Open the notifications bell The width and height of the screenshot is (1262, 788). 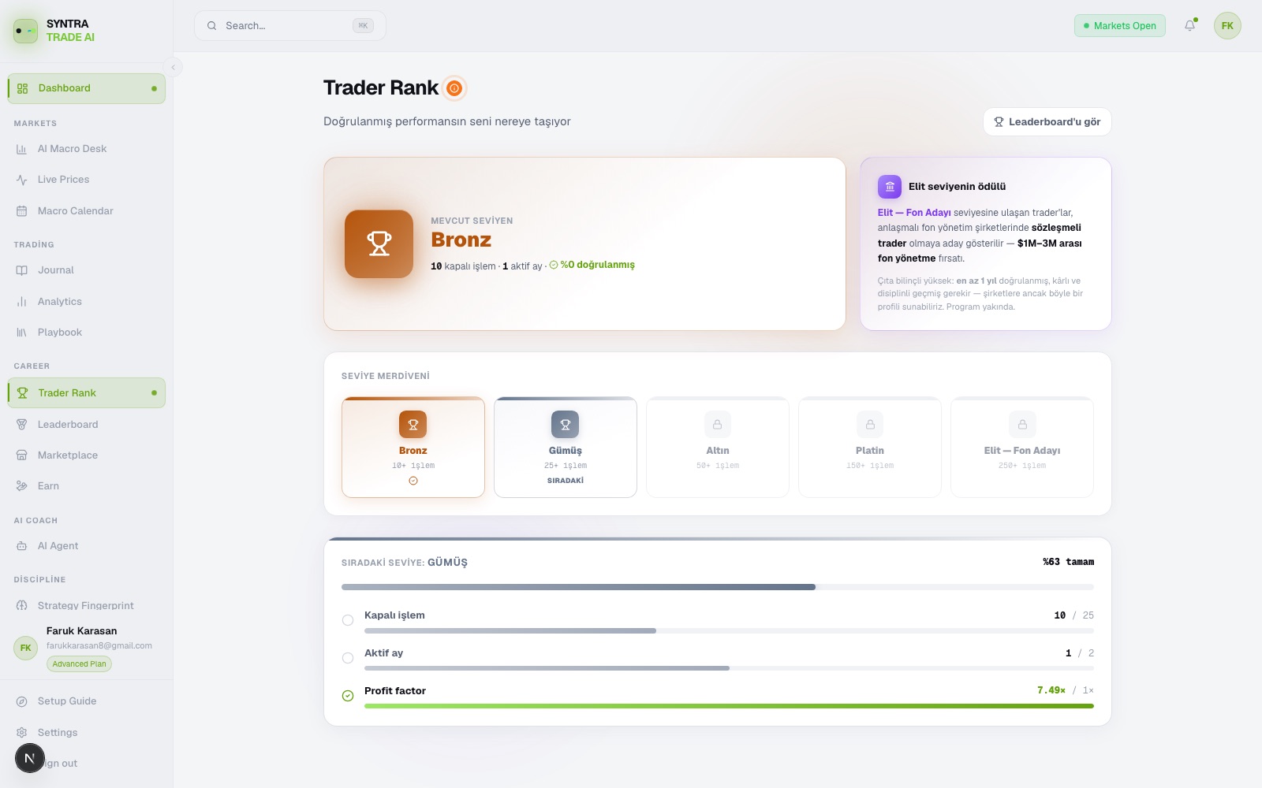[x=1189, y=26]
